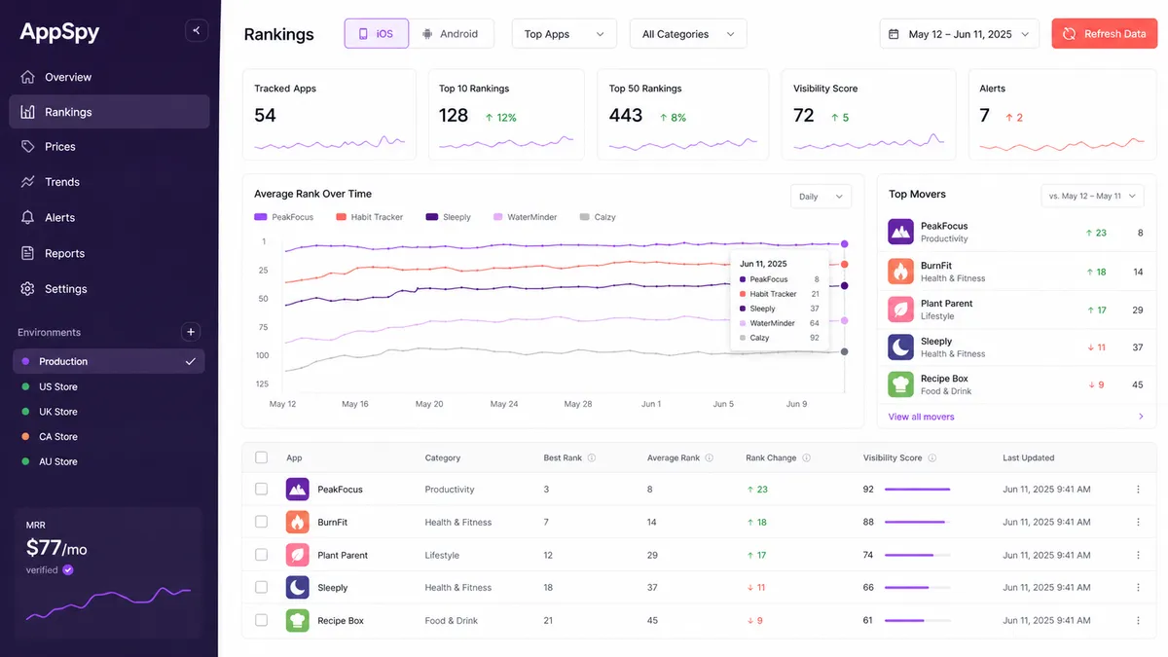Open the BurnFit row options menu

(x=1138, y=523)
